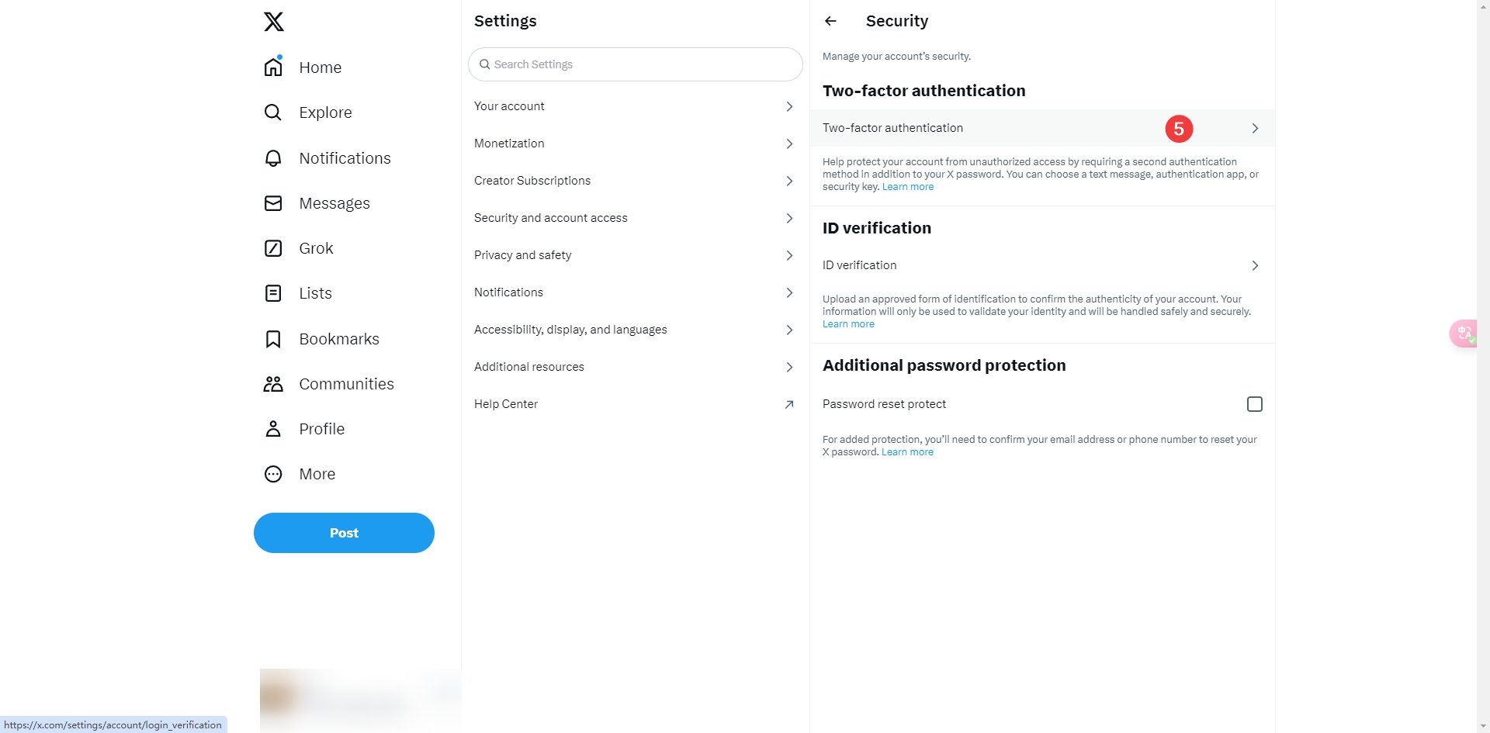Screen dimensions: 1490x733
Task: Click the Messages envelope icon
Action: point(273,203)
